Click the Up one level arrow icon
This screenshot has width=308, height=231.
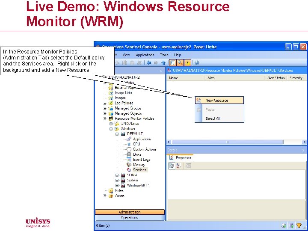tap(163, 63)
